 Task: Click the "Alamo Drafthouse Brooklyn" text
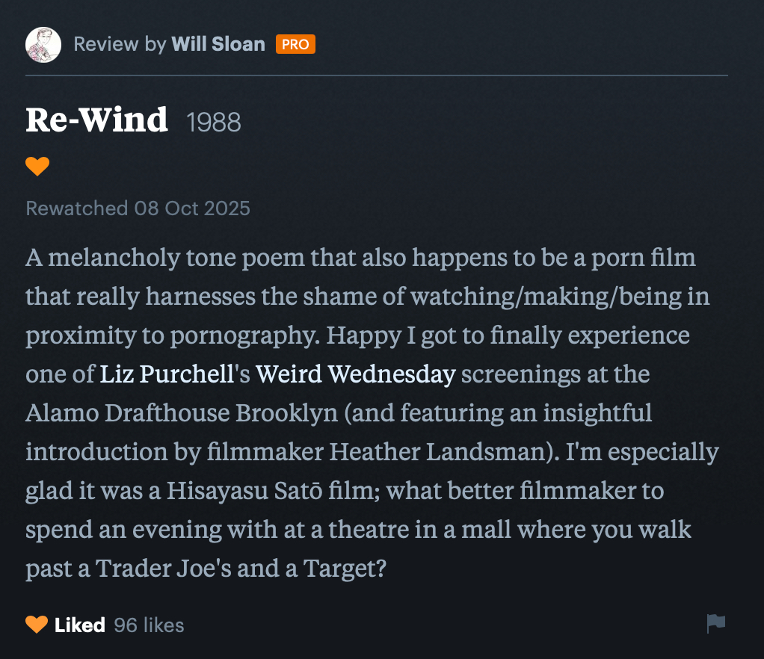[x=182, y=412]
